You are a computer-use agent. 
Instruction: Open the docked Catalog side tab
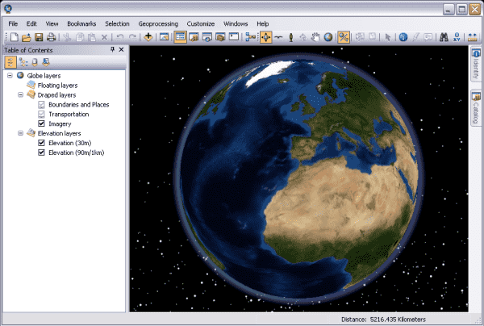pyautogui.click(x=476, y=108)
